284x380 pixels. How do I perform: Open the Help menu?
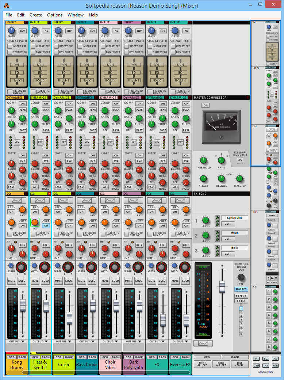[x=93, y=15]
